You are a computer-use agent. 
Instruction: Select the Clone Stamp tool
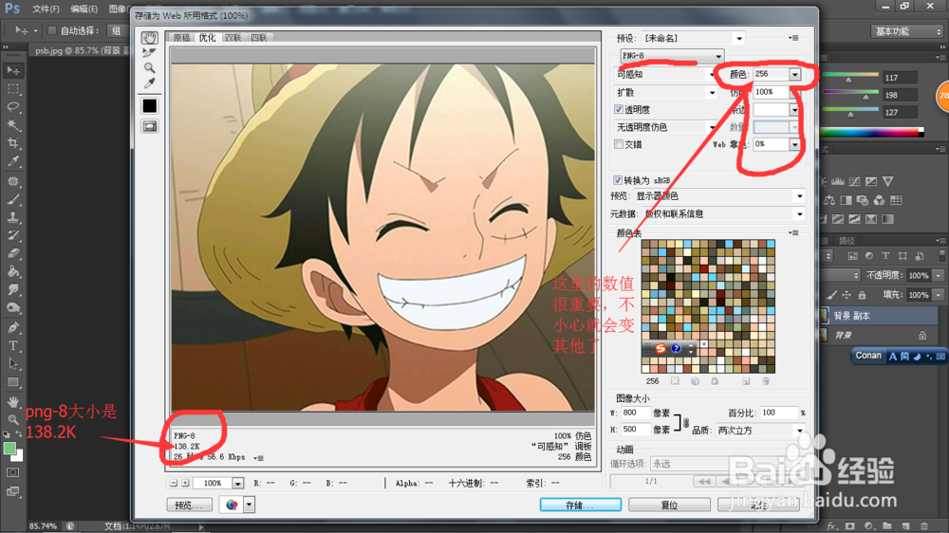click(12, 217)
